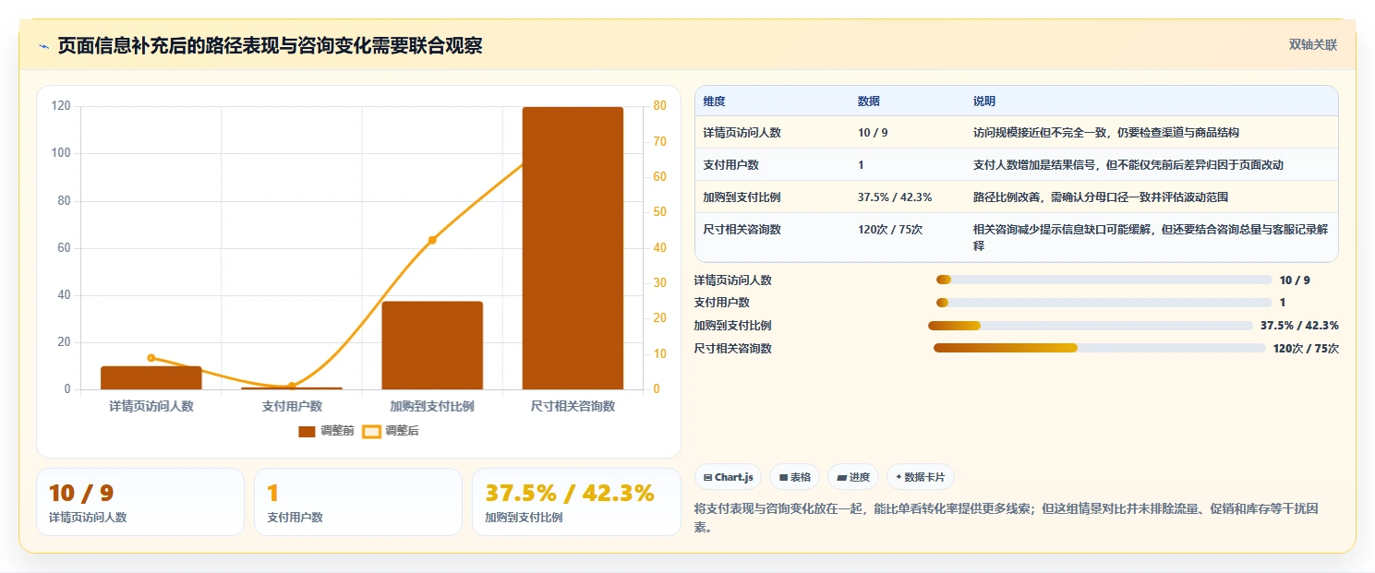Image resolution: width=1375 pixels, height=573 pixels.
Task: Click description starting 相关咨询减少提示信息缺口
Action: [x=1151, y=238]
